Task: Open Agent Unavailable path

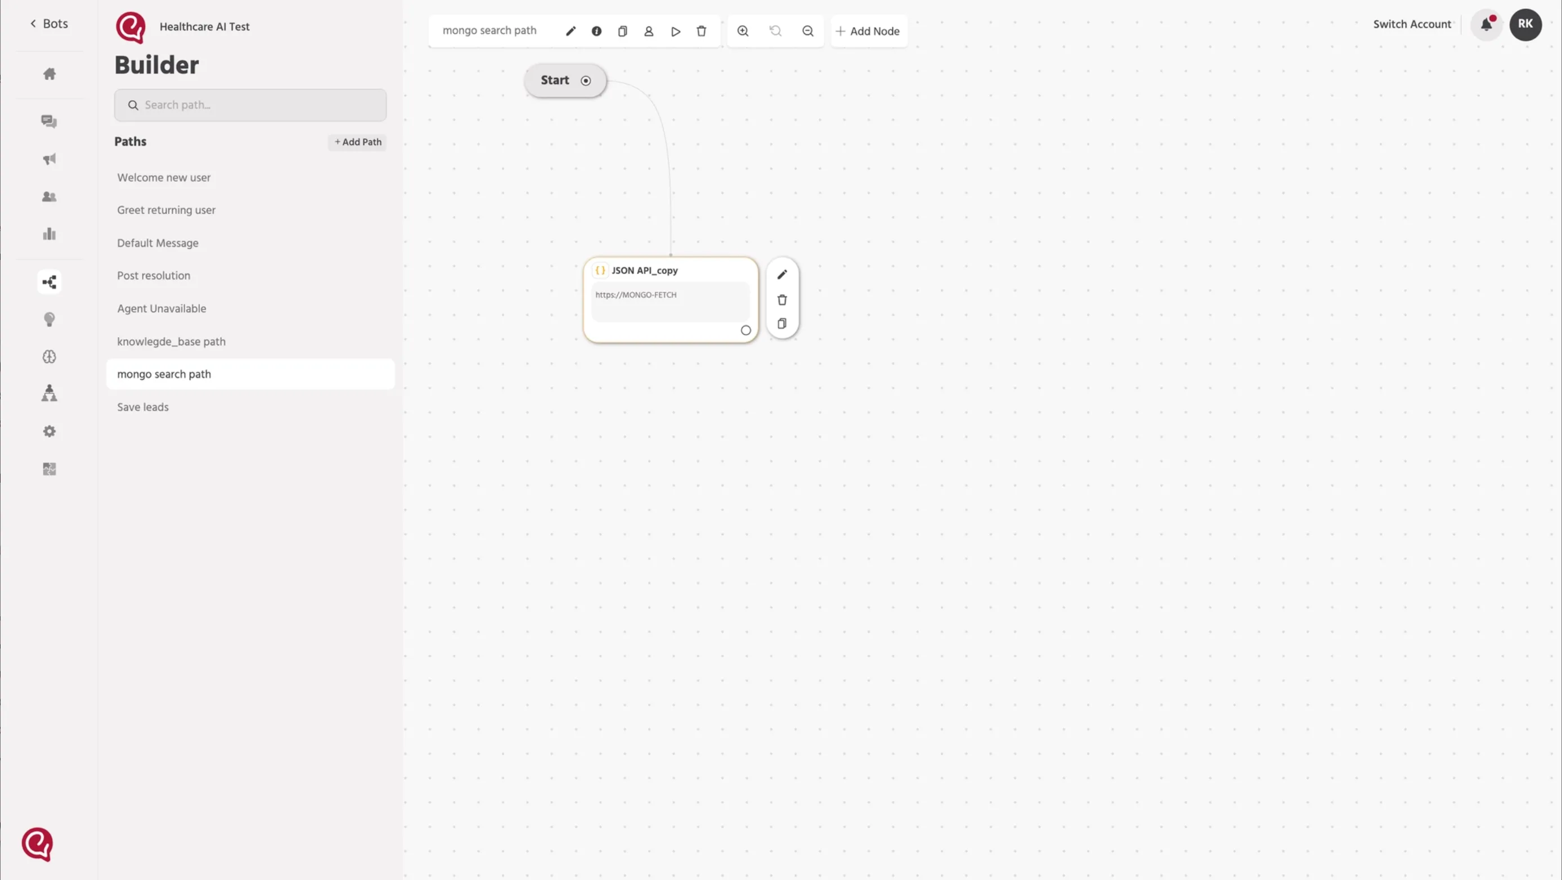Action: [250, 308]
